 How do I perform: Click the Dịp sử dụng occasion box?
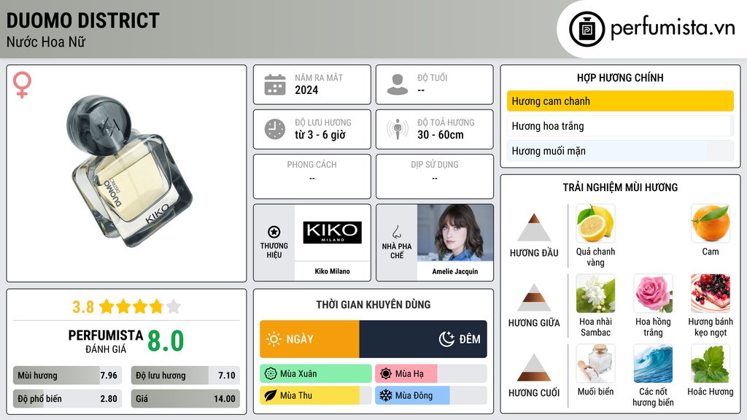click(435, 176)
